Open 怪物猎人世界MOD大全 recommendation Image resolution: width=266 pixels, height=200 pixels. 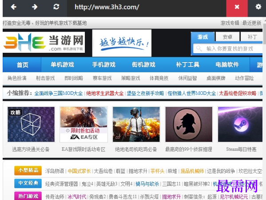pos(192,93)
